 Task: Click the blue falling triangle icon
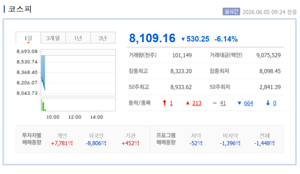tap(239, 103)
